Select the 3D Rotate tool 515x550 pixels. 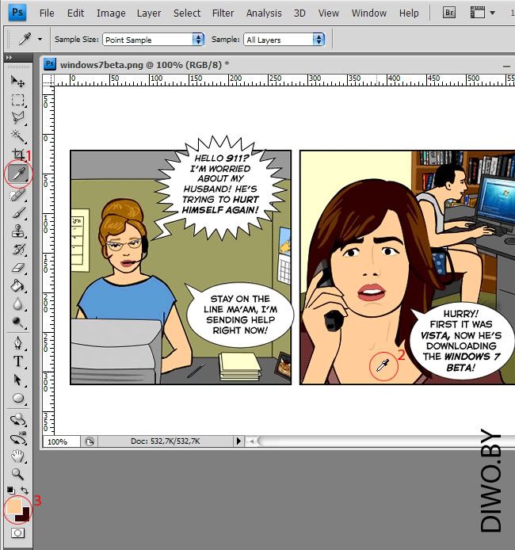[17, 419]
